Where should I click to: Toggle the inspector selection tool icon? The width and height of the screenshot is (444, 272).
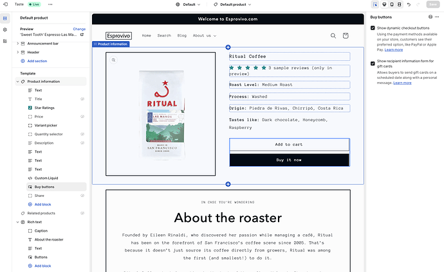point(375,4)
